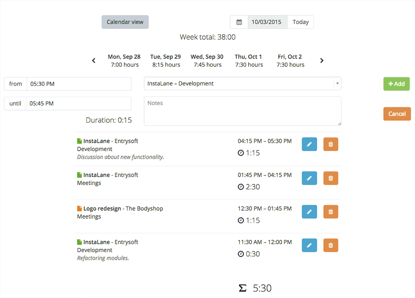Viewport: 415px width, 298px height.
Task: Select the Tue, Sep 29 day tab
Action: (x=166, y=60)
